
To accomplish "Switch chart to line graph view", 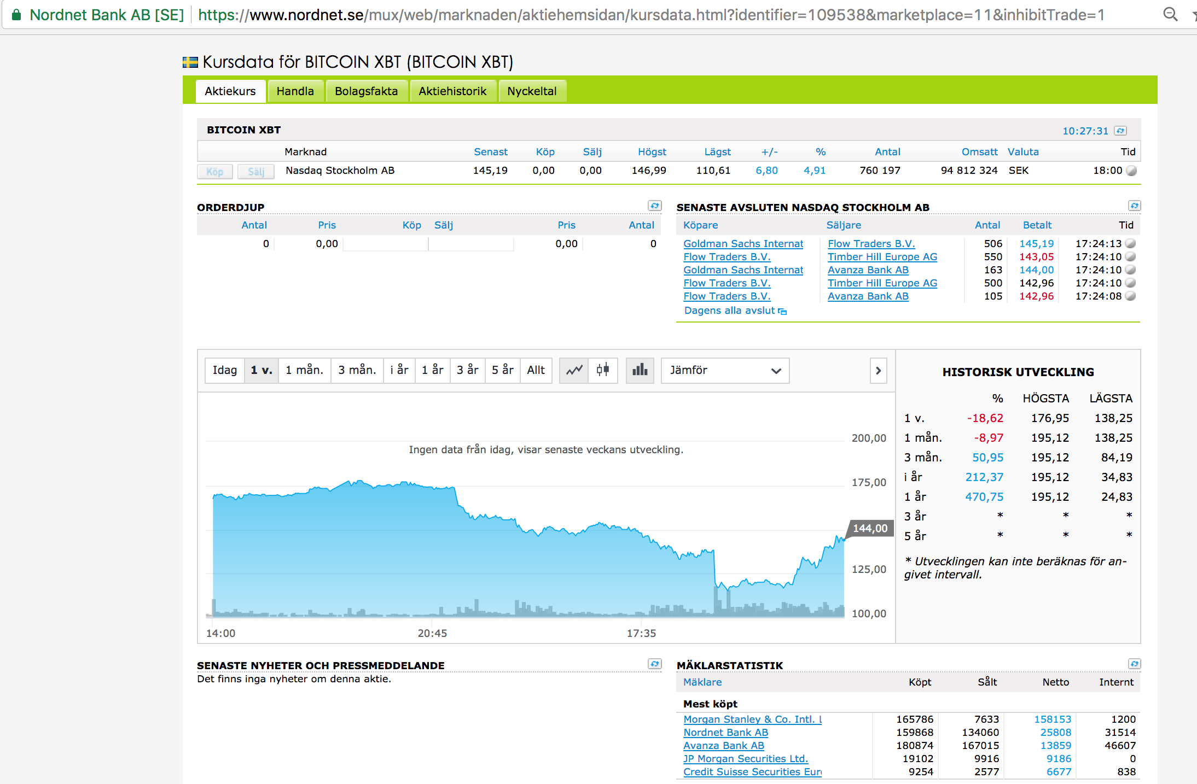I will click(574, 370).
